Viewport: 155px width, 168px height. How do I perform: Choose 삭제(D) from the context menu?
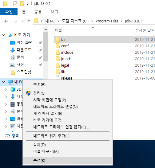pyautogui.click(x=68, y=145)
